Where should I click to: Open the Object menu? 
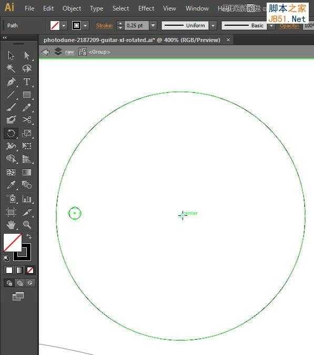point(72,8)
